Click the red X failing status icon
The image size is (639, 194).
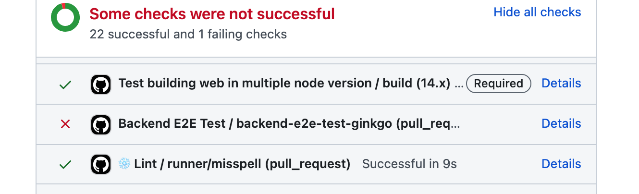tap(65, 124)
